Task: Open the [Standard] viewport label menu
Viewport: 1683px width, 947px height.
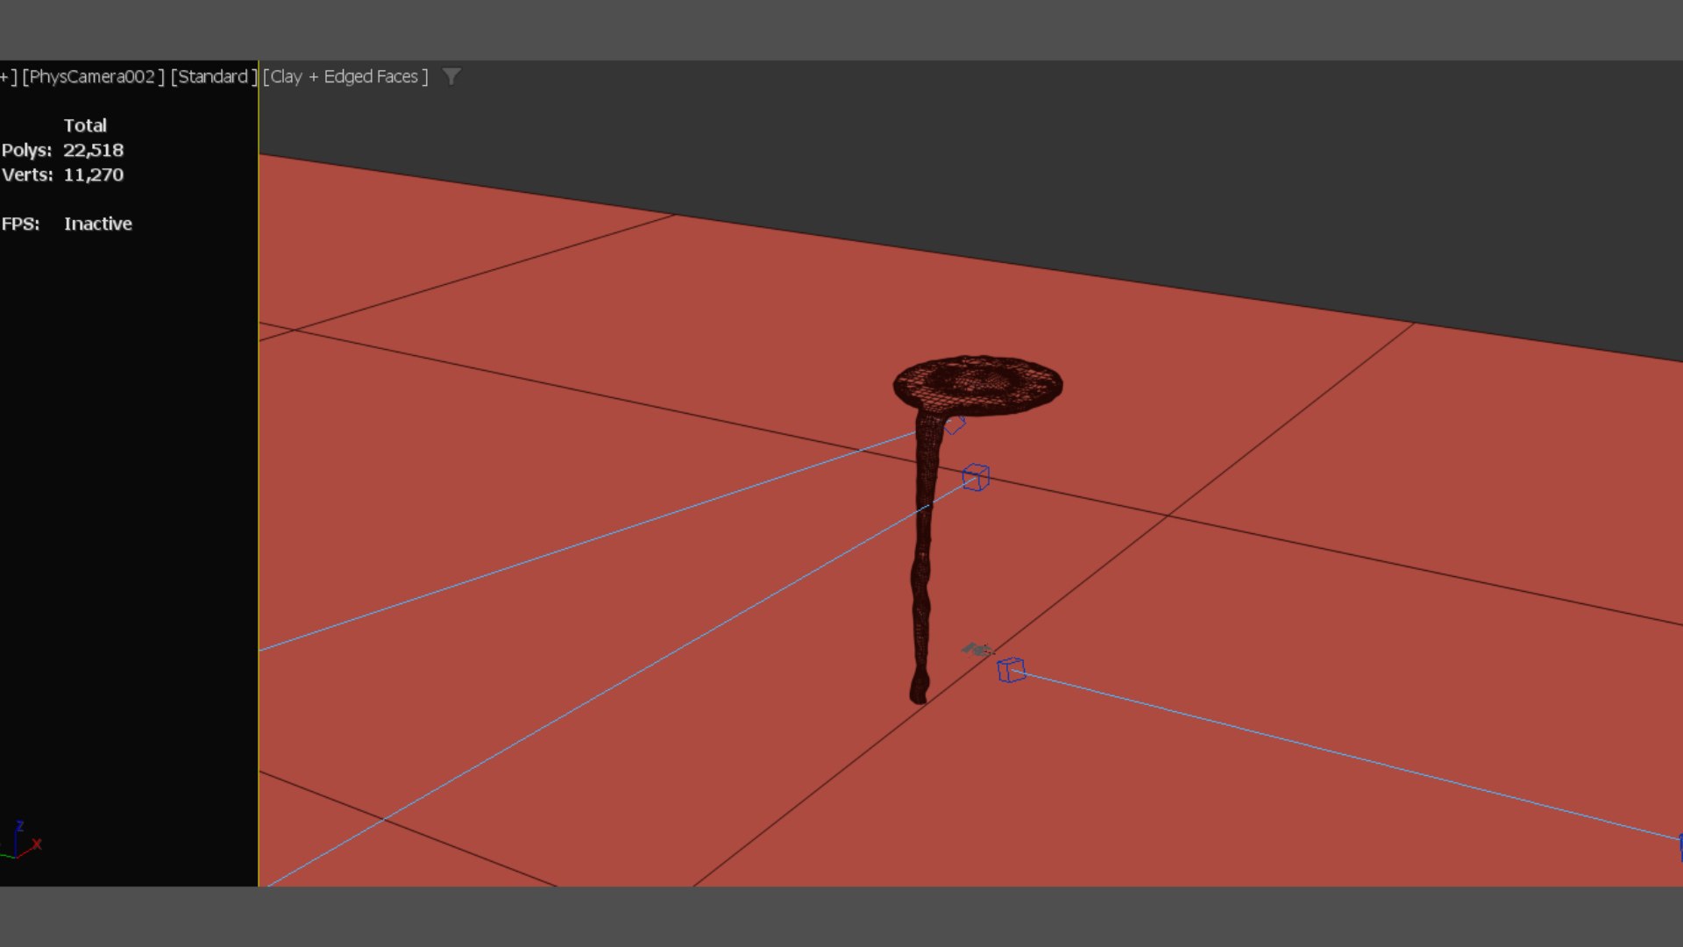Action: tap(214, 77)
